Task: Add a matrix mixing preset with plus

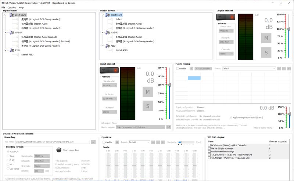Action: point(279,69)
